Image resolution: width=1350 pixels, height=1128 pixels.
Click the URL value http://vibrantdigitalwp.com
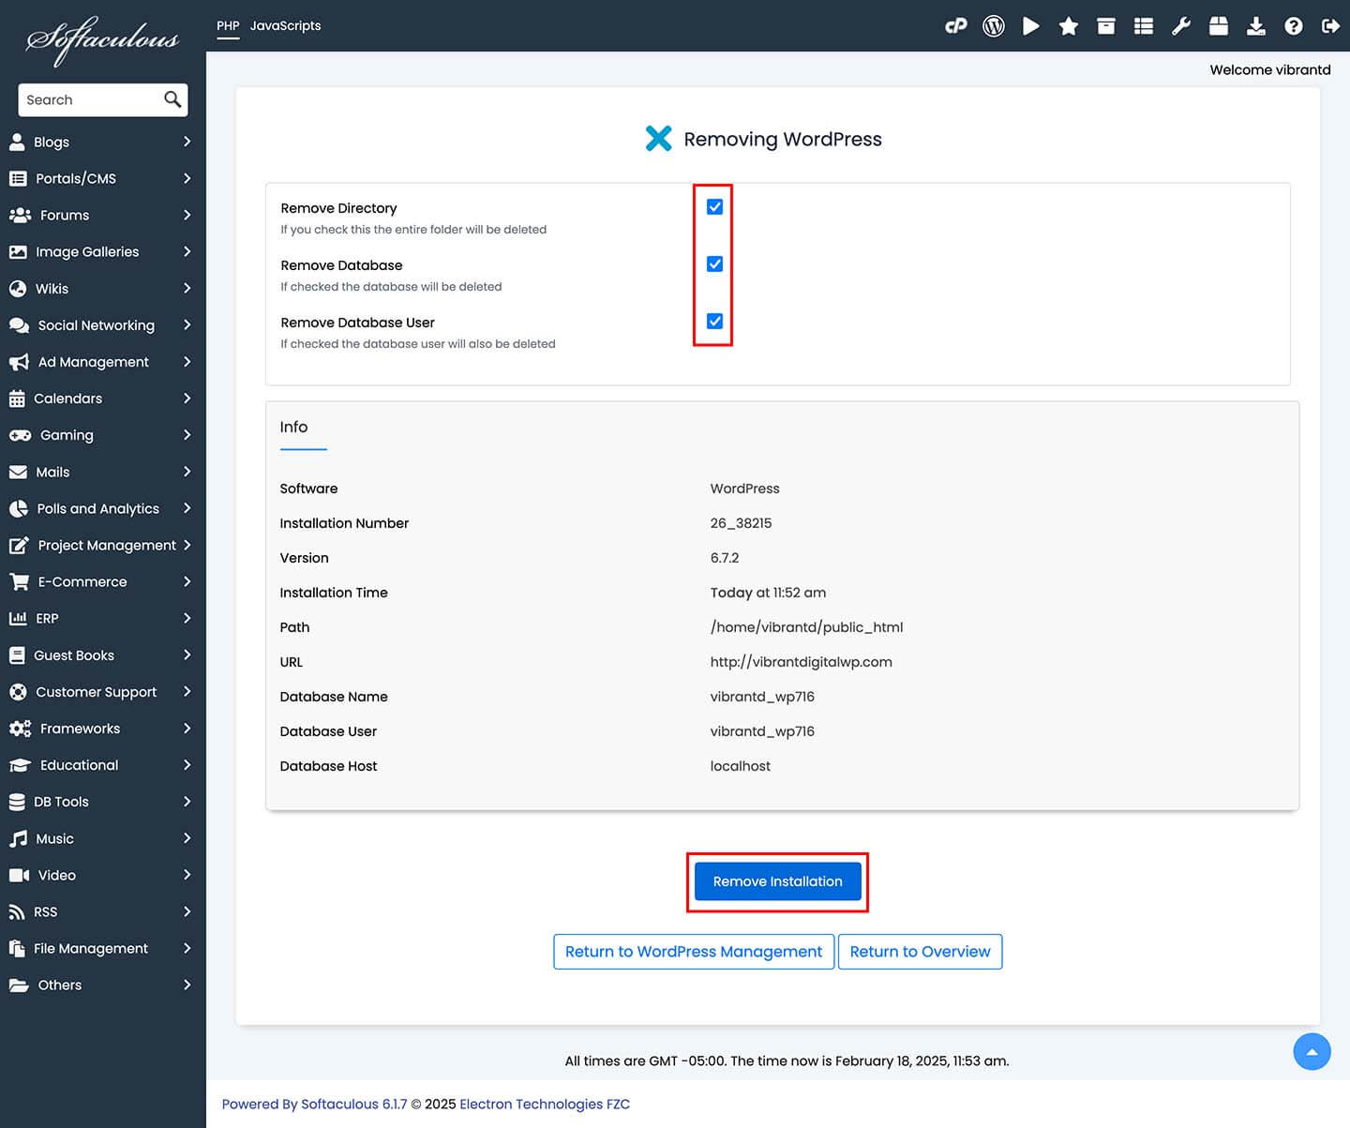[x=802, y=662]
